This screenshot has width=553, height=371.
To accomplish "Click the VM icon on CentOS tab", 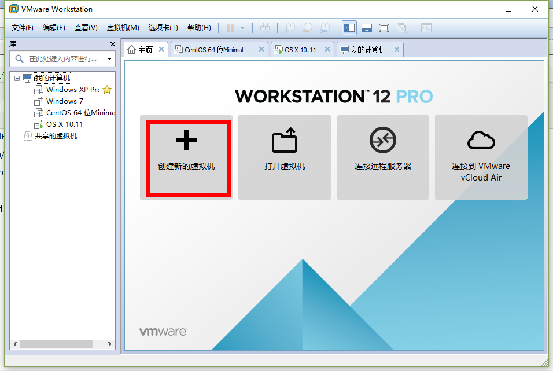I will point(179,50).
